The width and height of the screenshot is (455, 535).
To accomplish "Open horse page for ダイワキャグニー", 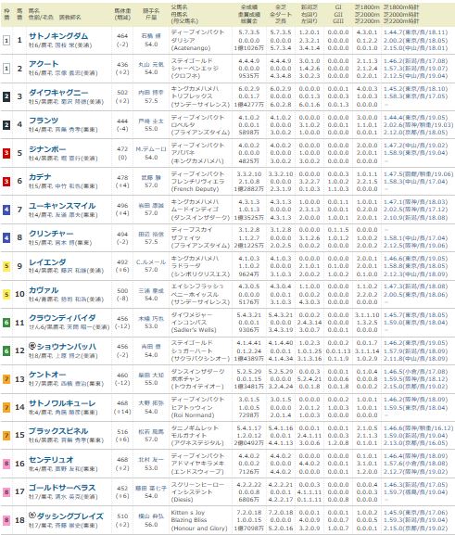I will (x=58, y=93).
